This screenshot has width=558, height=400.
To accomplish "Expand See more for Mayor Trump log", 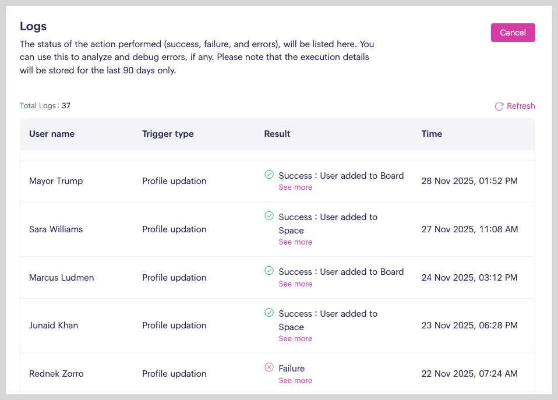I will point(295,187).
